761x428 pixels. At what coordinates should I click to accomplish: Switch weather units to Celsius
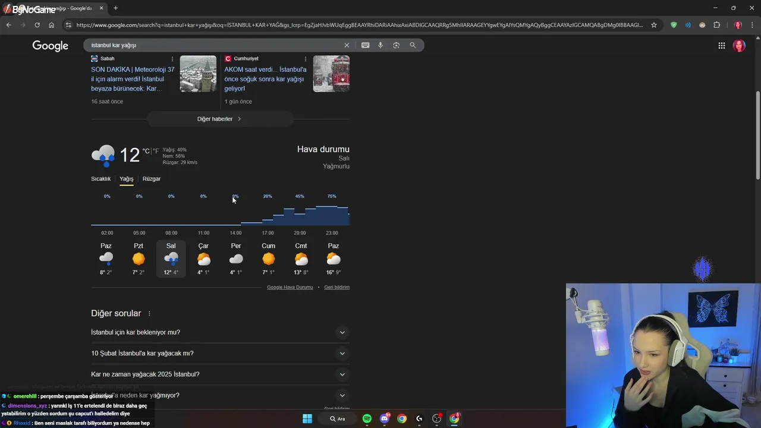(x=146, y=151)
